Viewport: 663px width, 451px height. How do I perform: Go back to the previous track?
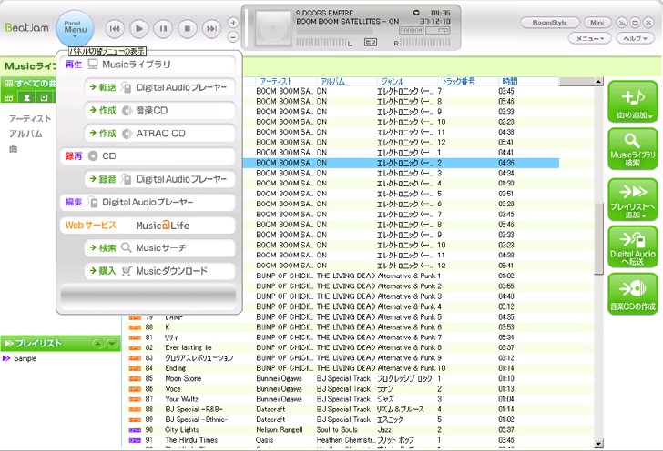coord(115,29)
